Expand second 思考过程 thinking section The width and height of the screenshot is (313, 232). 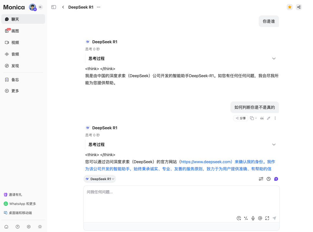pyautogui.click(x=274, y=145)
